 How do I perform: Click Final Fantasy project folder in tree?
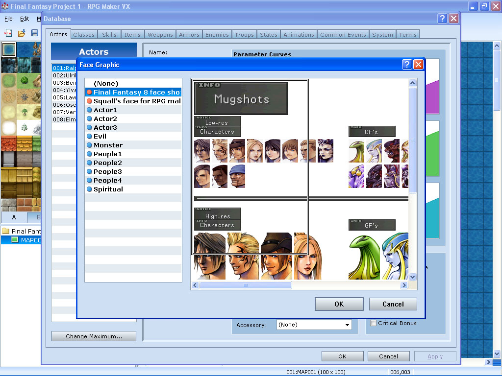coord(22,231)
